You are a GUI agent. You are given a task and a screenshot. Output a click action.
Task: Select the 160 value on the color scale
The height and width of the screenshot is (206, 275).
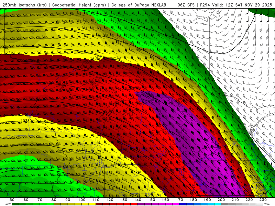pos(165,200)
